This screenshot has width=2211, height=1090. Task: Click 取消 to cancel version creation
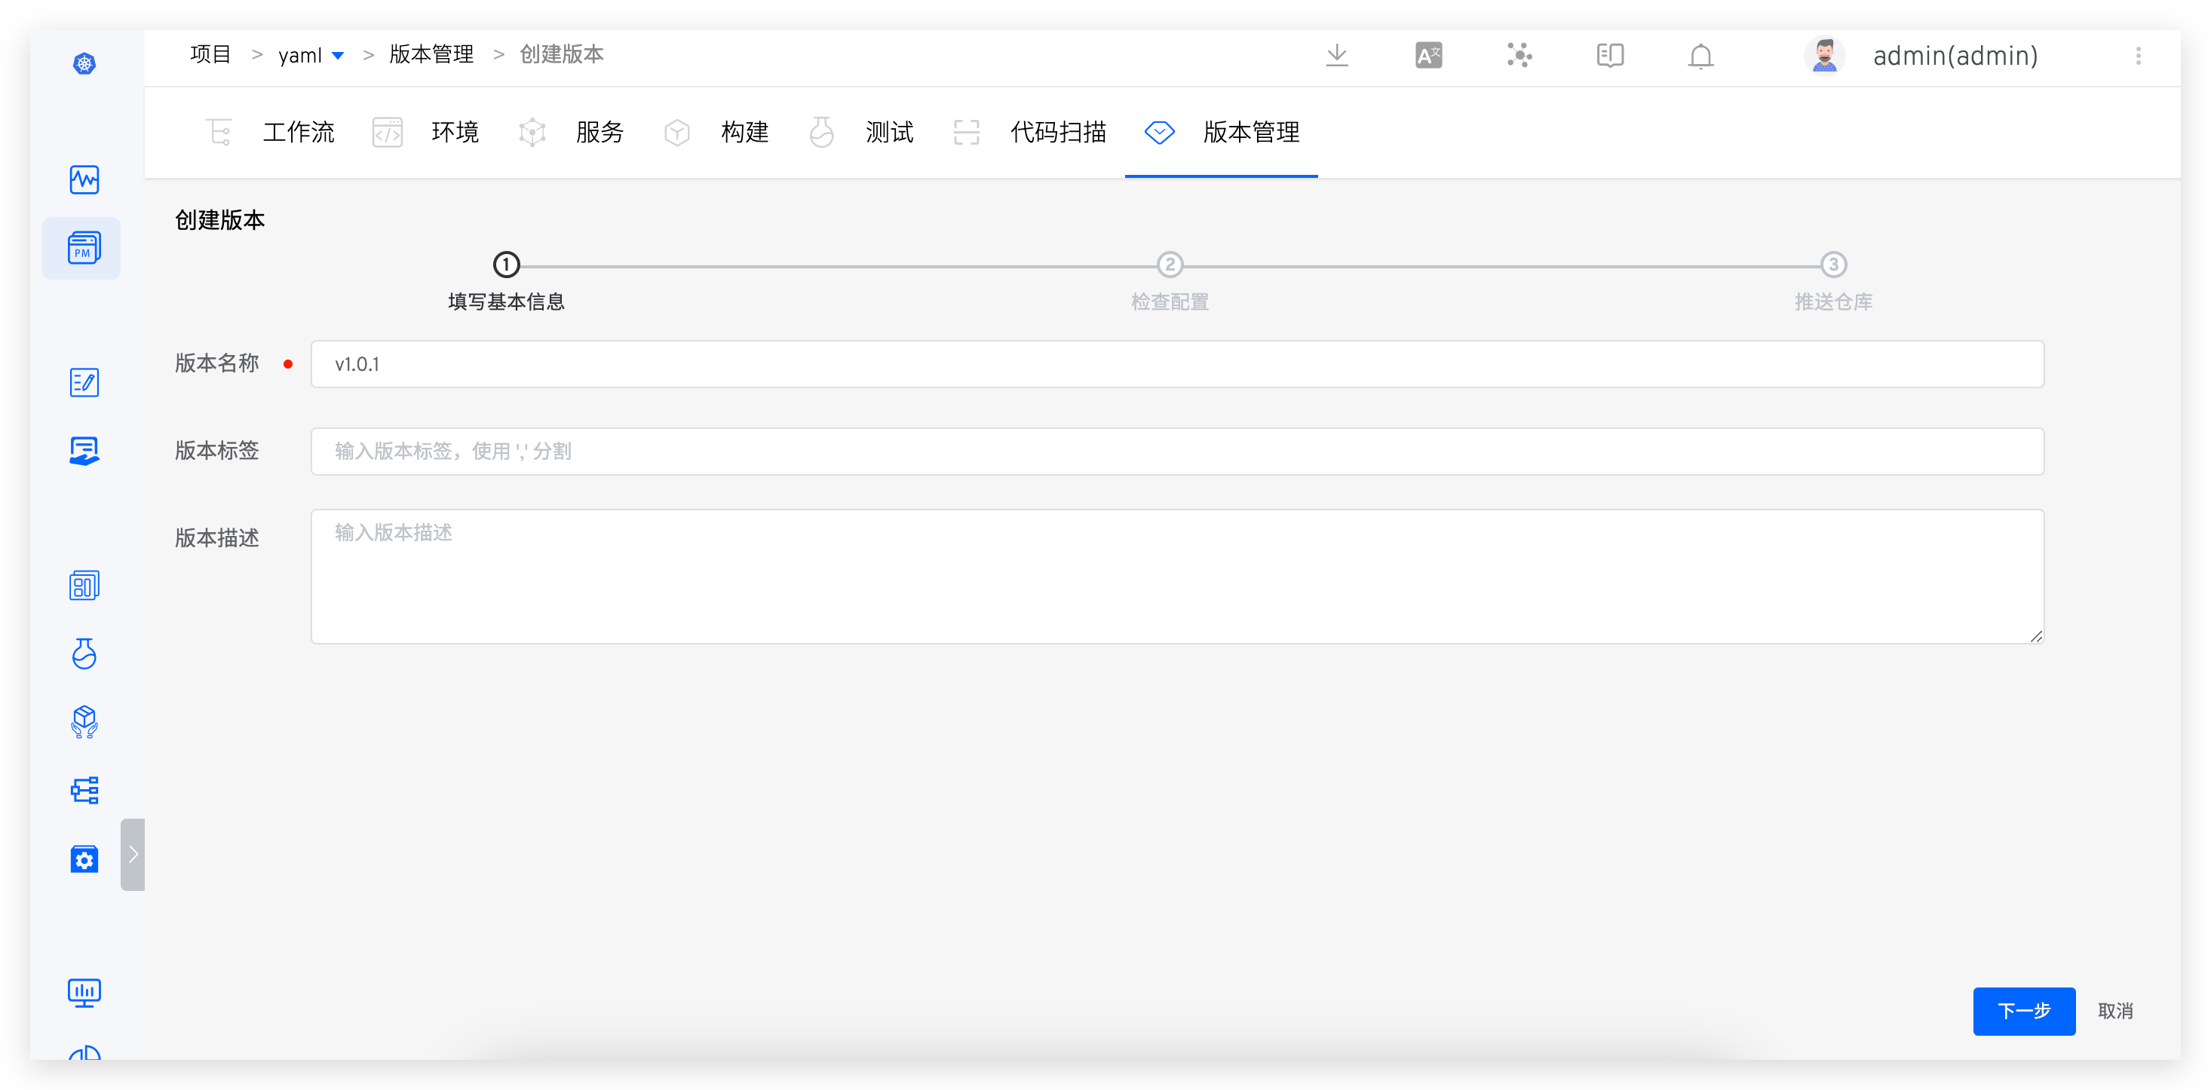point(2115,1011)
